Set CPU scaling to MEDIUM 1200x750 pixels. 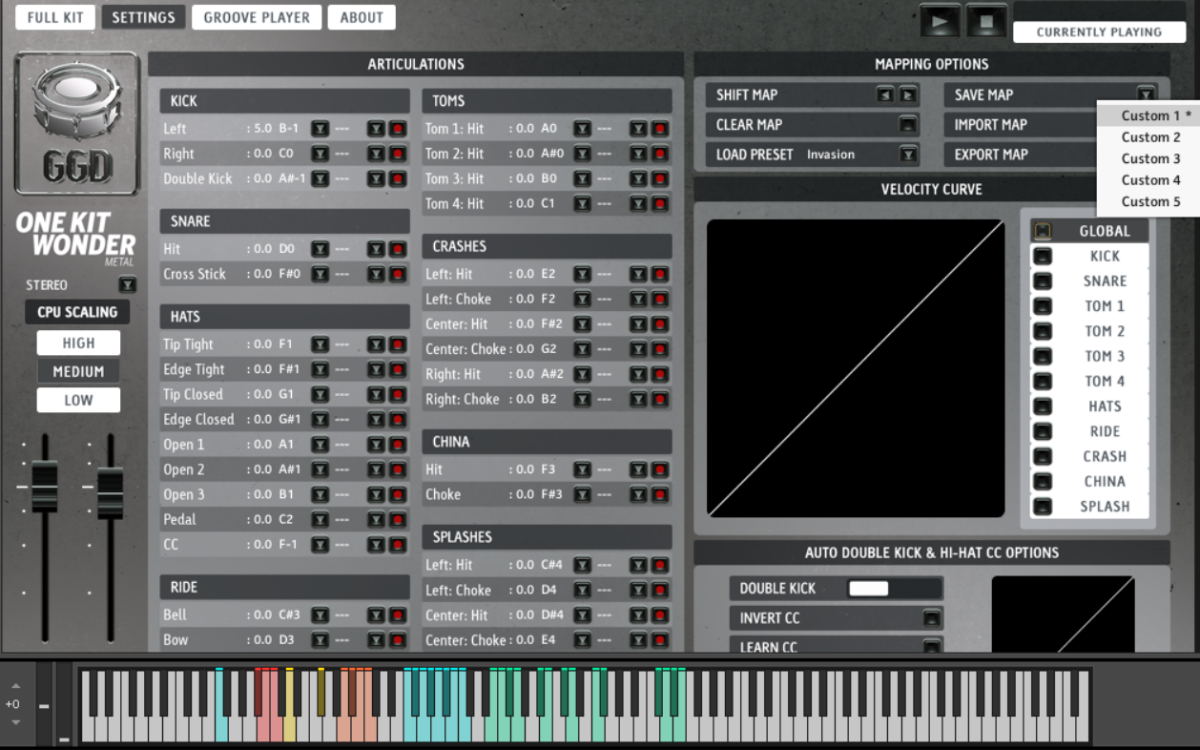click(x=78, y=371)
